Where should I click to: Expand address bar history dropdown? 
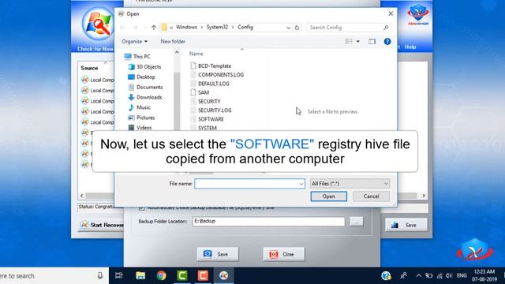click(288, 28)
